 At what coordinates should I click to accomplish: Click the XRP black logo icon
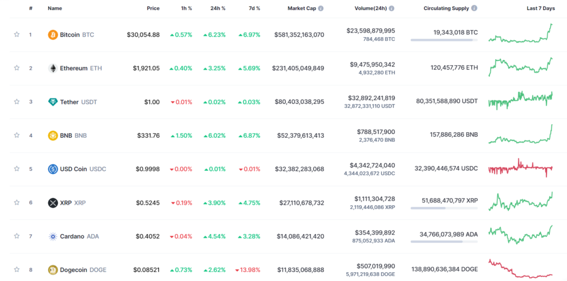pyautogui.click(x=53, y=202)
